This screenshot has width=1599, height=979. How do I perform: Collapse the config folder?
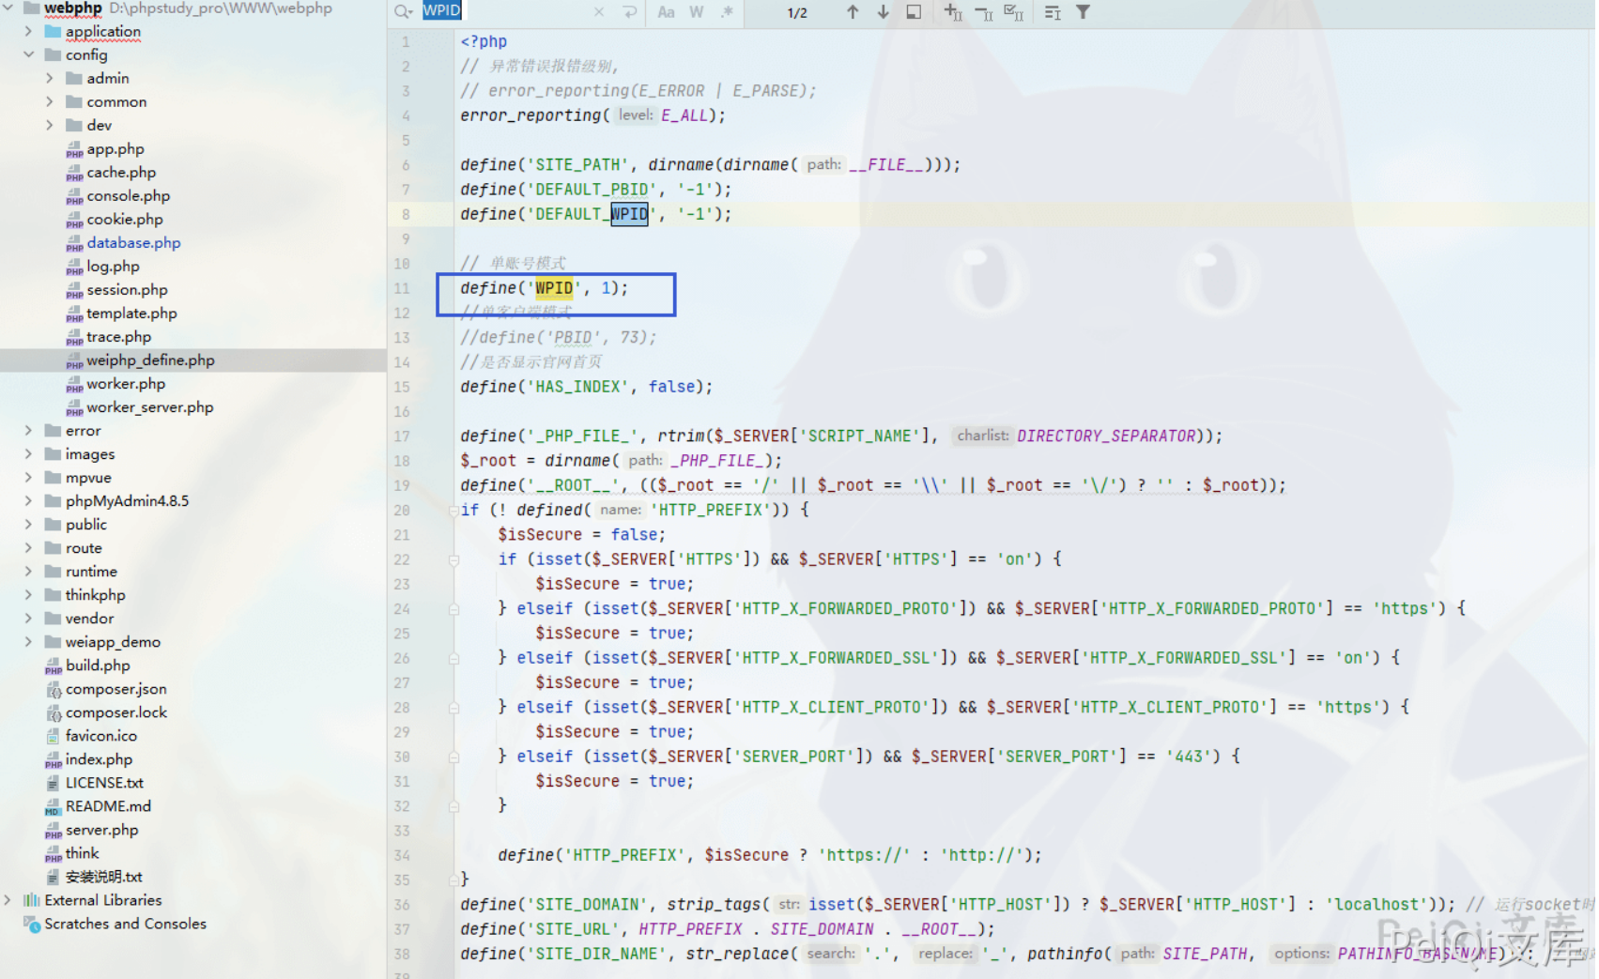coord(29,54)
